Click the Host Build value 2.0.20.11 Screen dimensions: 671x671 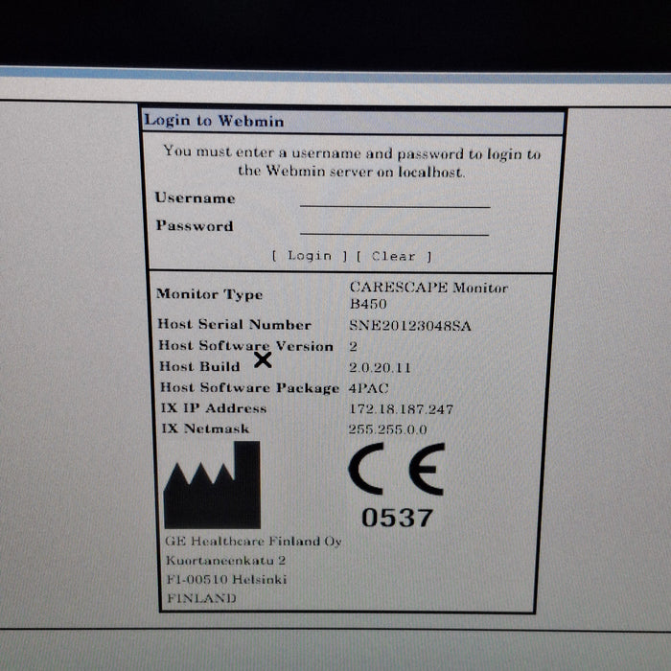(x=382, y=367)
